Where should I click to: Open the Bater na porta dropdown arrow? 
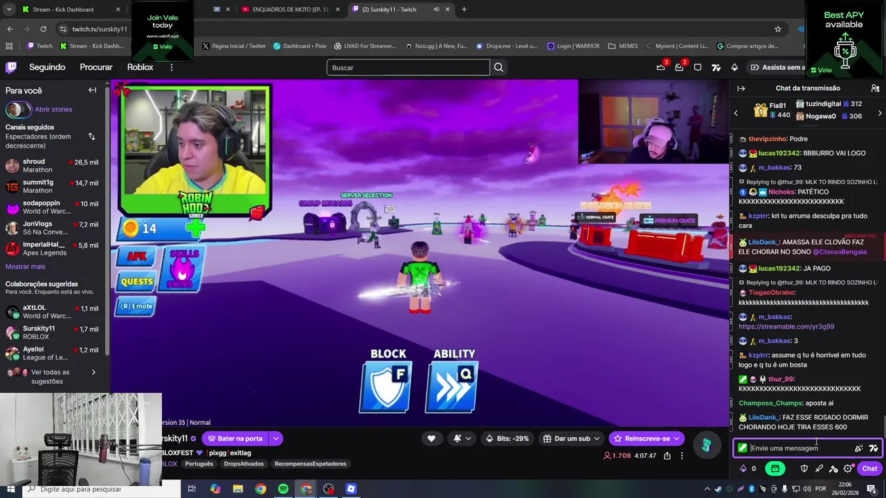click(275, 439)
